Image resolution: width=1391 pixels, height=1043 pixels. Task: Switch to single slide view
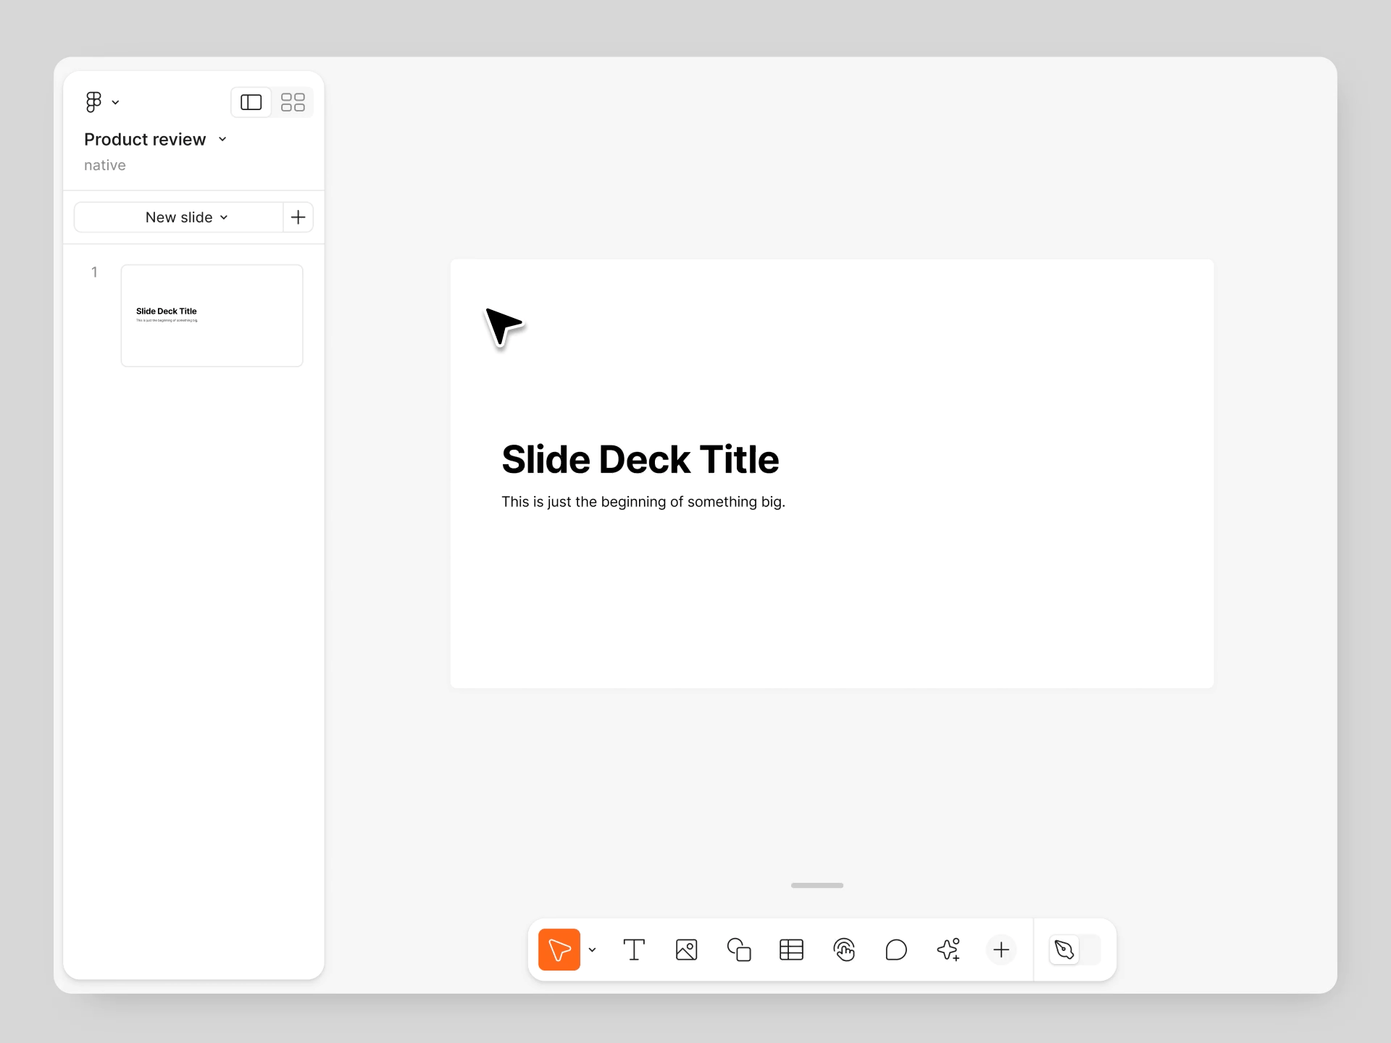click(251, 102)
